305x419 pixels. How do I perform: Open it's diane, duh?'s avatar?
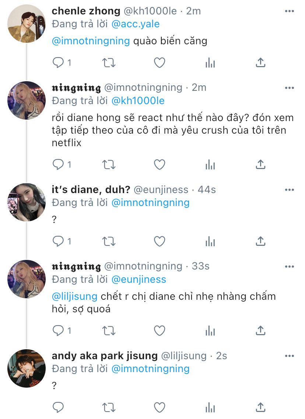click(27, 202)
